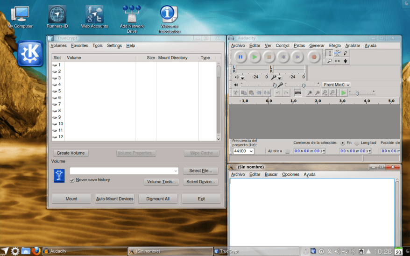Viewport: 410px width, 256px height.
Task: Open Audacity Efecto menu
Action: click(x=335, y=45)
